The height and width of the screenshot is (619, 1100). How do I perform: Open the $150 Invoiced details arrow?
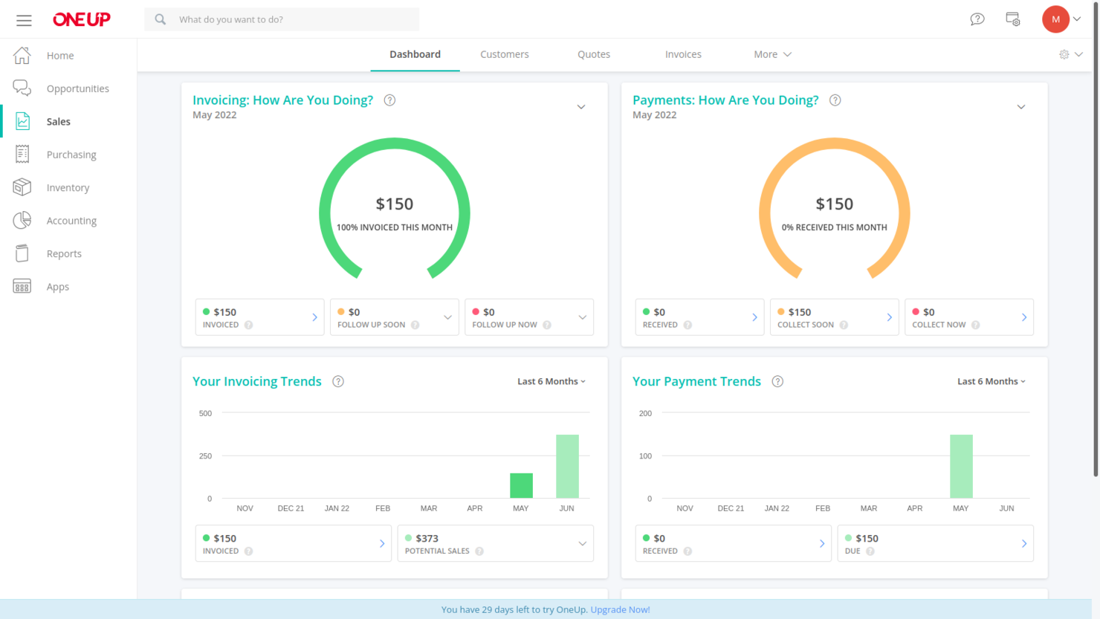tap(313, 317)
